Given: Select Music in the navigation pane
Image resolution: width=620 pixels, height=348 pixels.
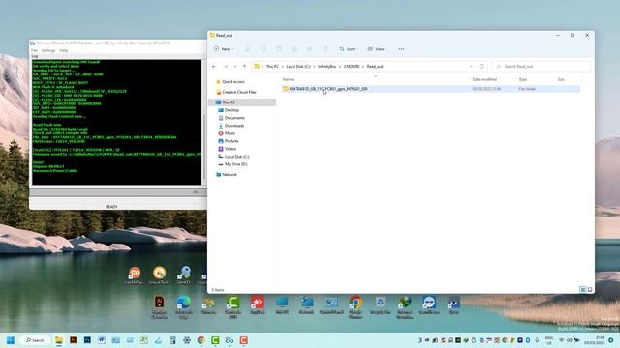Looking at the screenshot, I should coord(227,133).
